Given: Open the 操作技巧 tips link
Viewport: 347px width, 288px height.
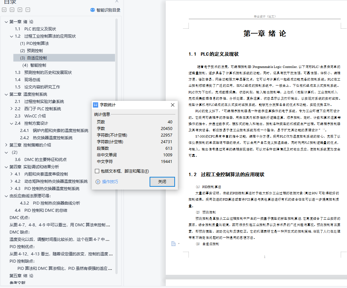Looking at the screenshot, I should pyautogui.click(x=109, y=182).
